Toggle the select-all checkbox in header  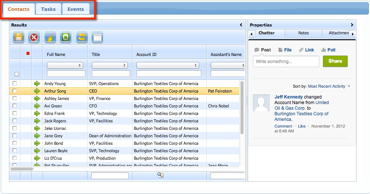click(17, 74)
